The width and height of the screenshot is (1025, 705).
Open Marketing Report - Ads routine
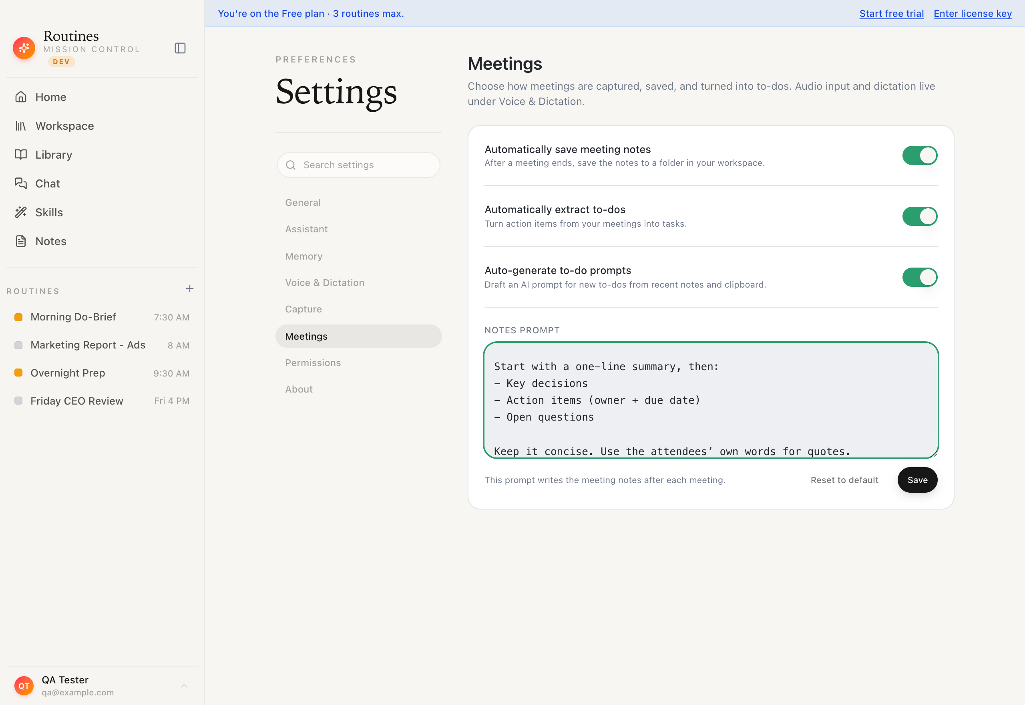click(102, 345)
